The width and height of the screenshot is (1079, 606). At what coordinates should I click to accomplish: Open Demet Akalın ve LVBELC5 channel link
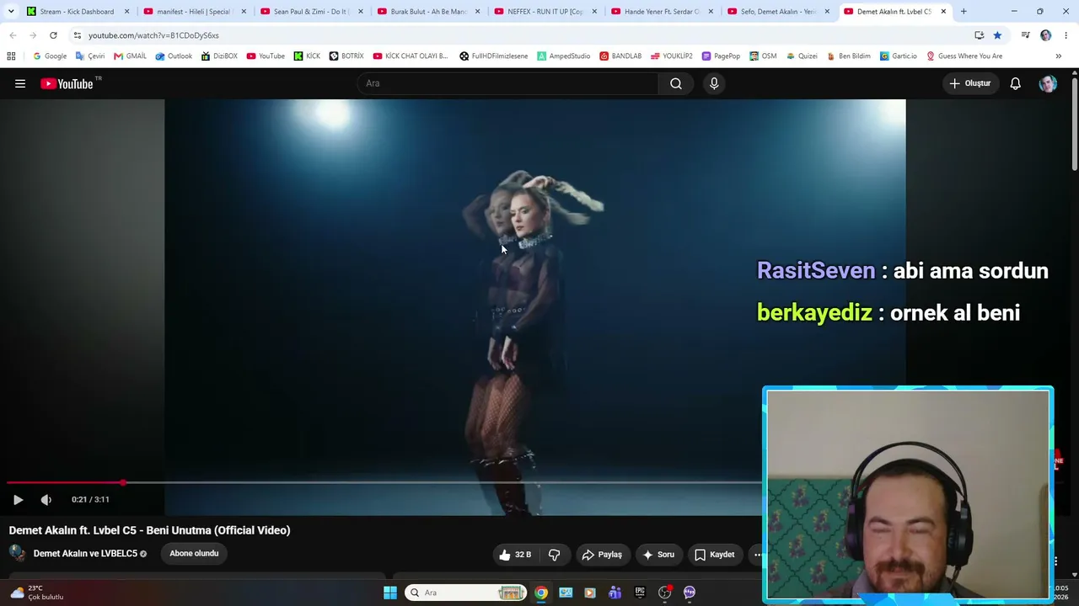85,554
